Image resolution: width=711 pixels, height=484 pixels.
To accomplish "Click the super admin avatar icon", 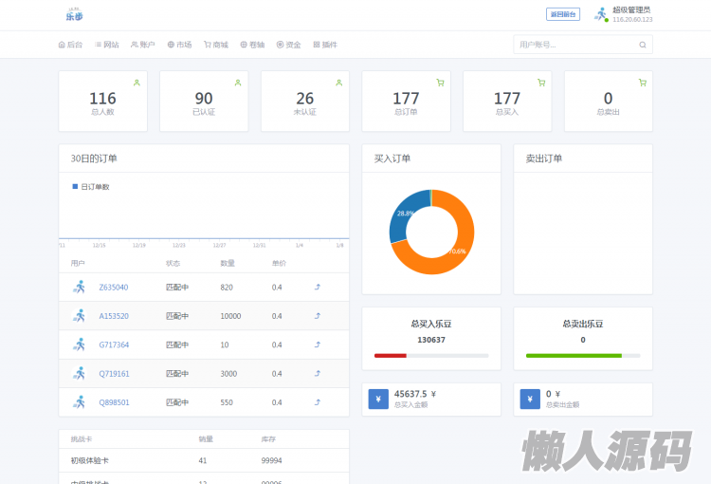I will click(x=601, y=14).
